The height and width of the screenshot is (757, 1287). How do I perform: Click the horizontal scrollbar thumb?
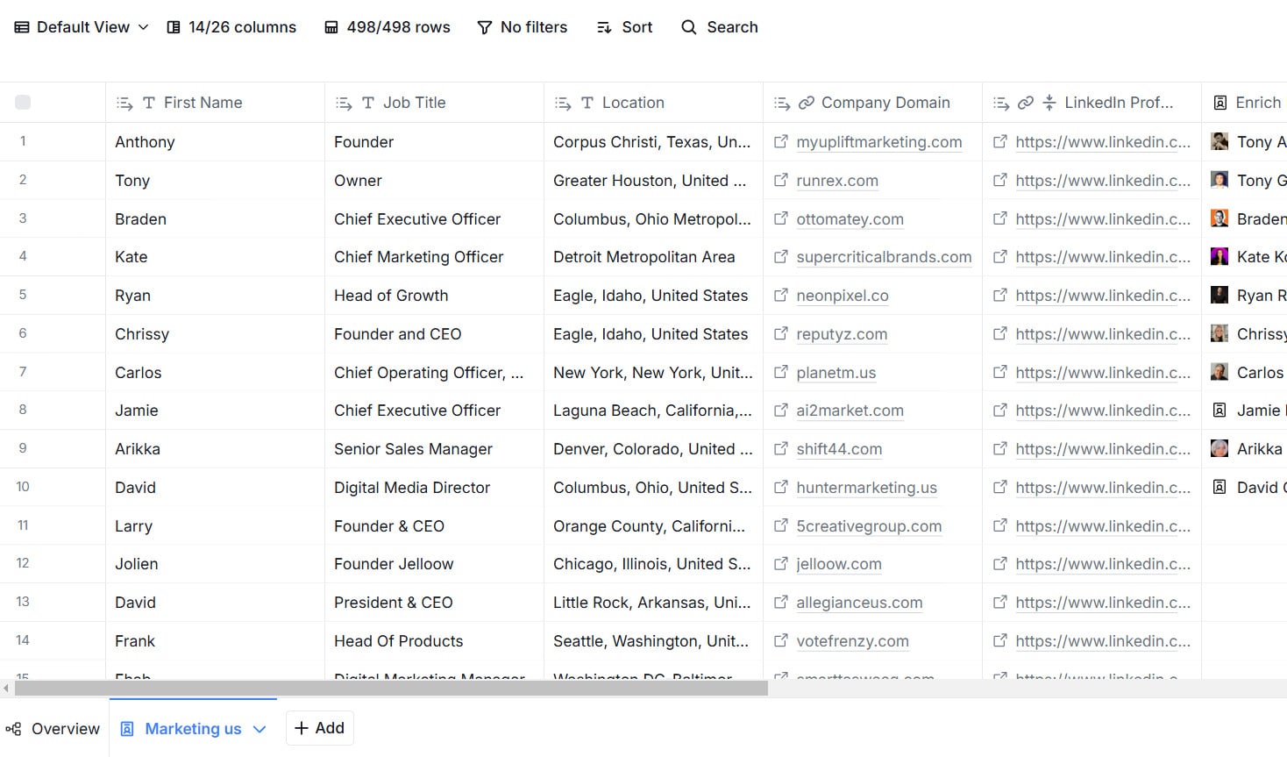[391, 689]
